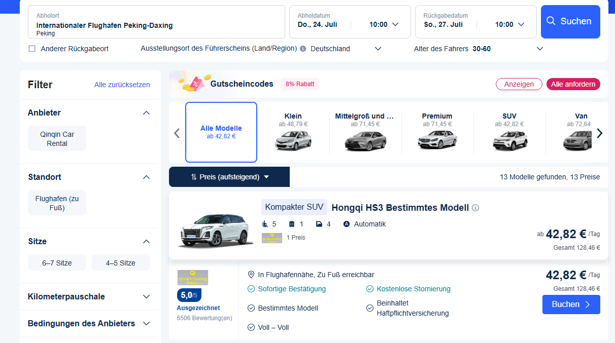
Task: Click the Abholort pickup location field
Action: coord(156,22)
